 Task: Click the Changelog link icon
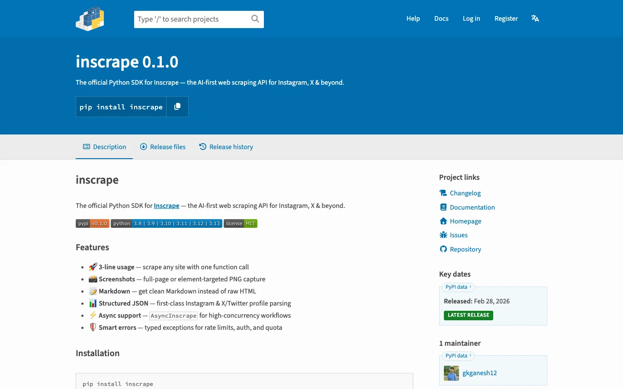coord(443,193)
